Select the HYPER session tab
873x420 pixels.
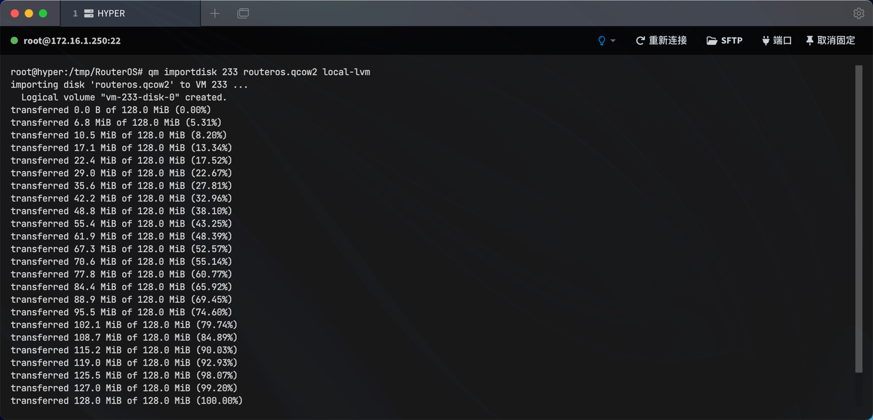coord(130,14)
